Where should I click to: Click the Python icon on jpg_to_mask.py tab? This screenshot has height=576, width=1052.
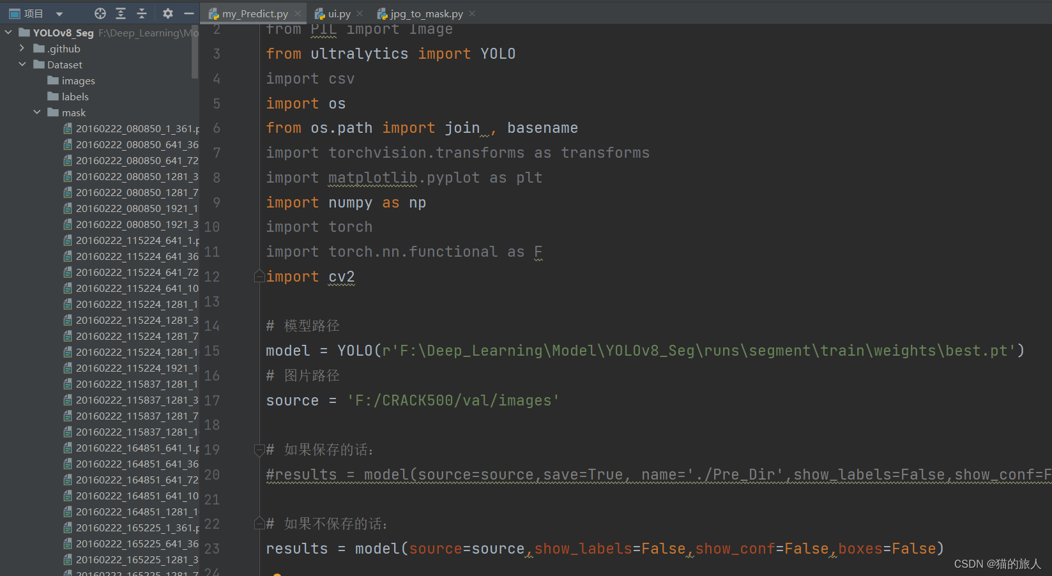[382, 13]
